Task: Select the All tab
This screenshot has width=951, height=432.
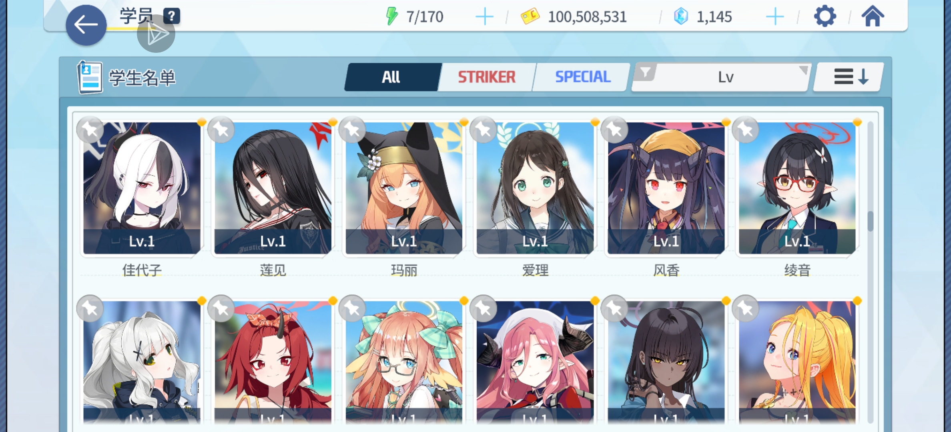Action: pos(391,77)
